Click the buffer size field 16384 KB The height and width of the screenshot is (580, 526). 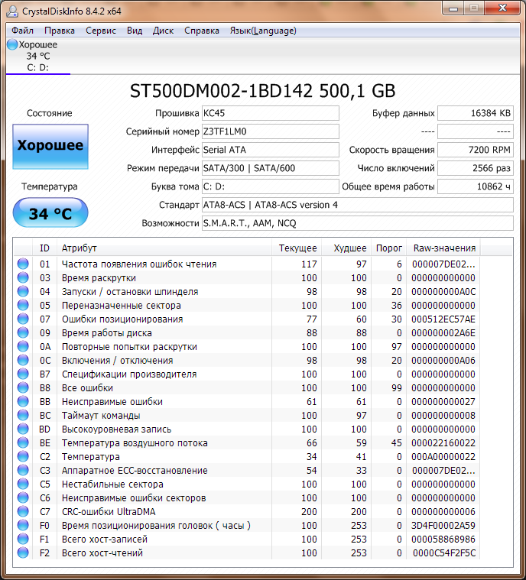coord(476,113)
